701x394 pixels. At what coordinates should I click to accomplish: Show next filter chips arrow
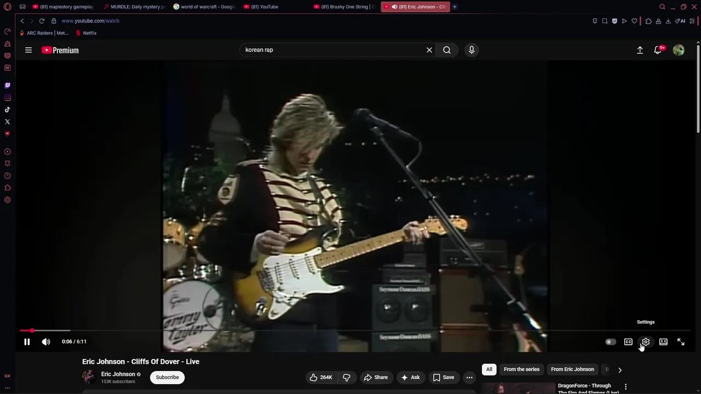[x=620, y=370]
